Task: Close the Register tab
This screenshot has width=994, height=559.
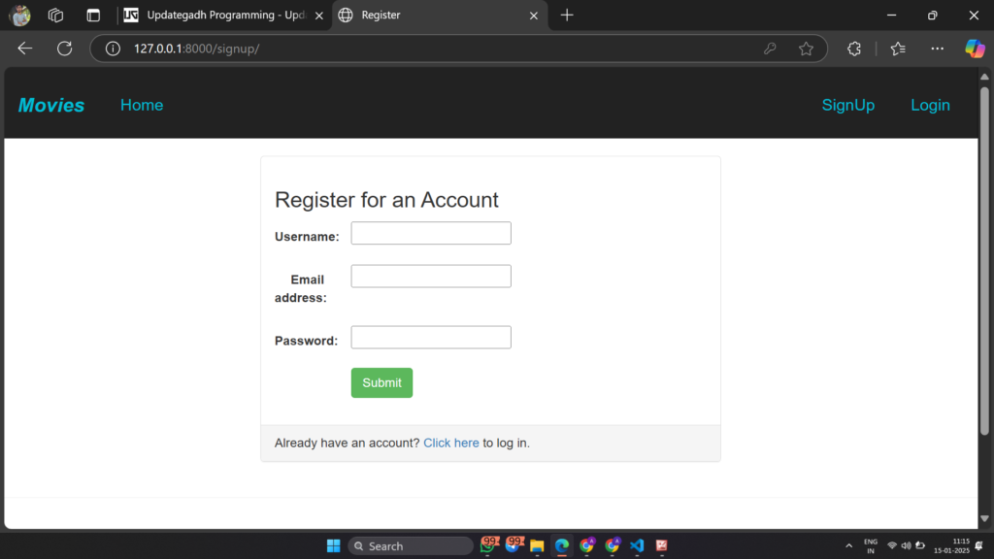Action: coord(533,16)
